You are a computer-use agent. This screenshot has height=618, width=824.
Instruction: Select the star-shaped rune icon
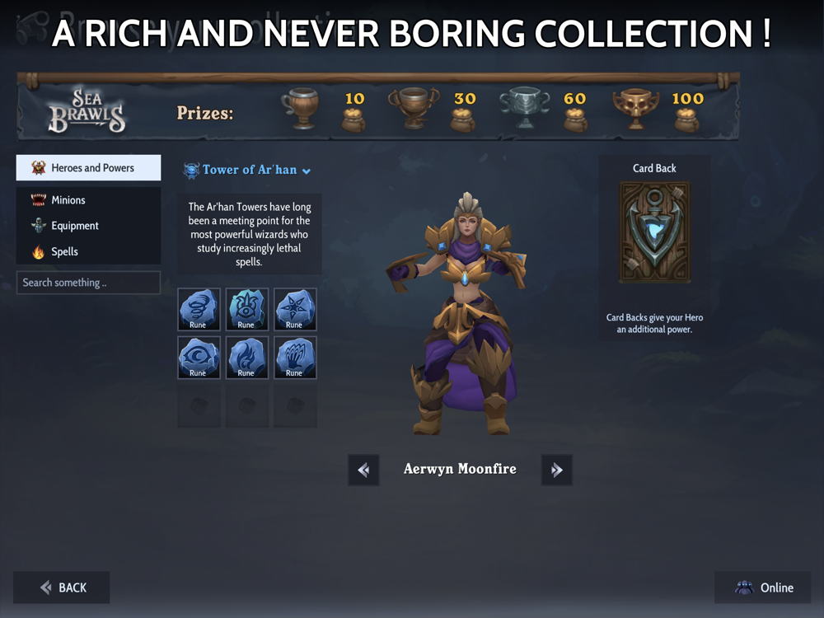click(x=295, y=309)
